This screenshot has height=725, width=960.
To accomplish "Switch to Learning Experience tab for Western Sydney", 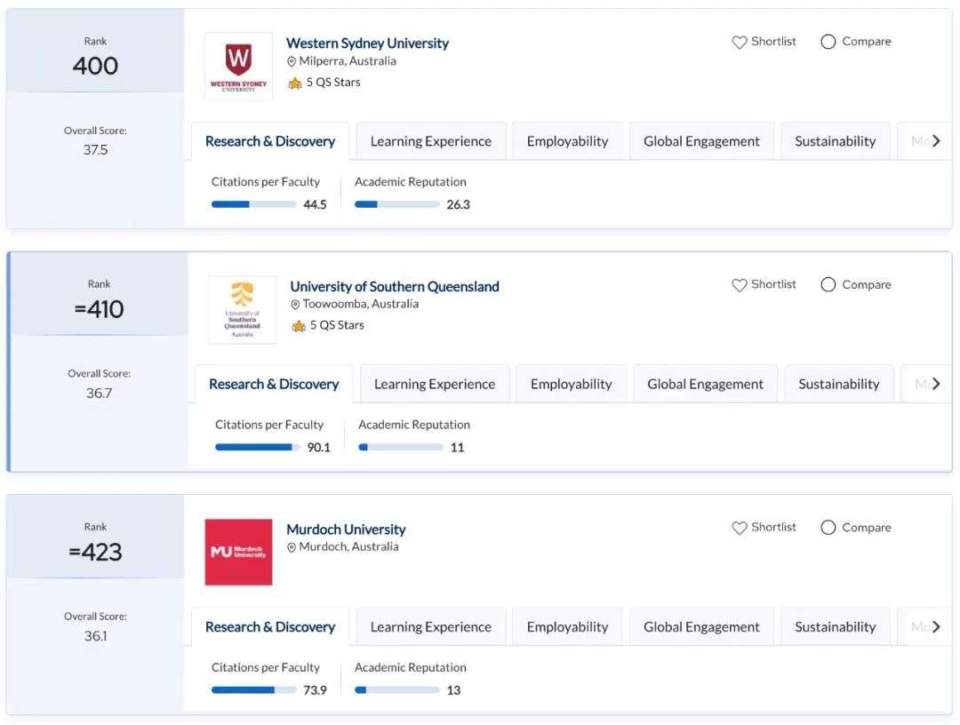I will [431, 141].
